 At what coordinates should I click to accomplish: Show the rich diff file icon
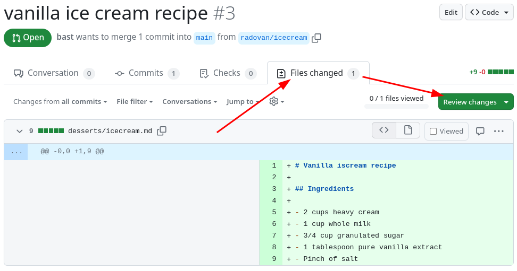[408, 130]
